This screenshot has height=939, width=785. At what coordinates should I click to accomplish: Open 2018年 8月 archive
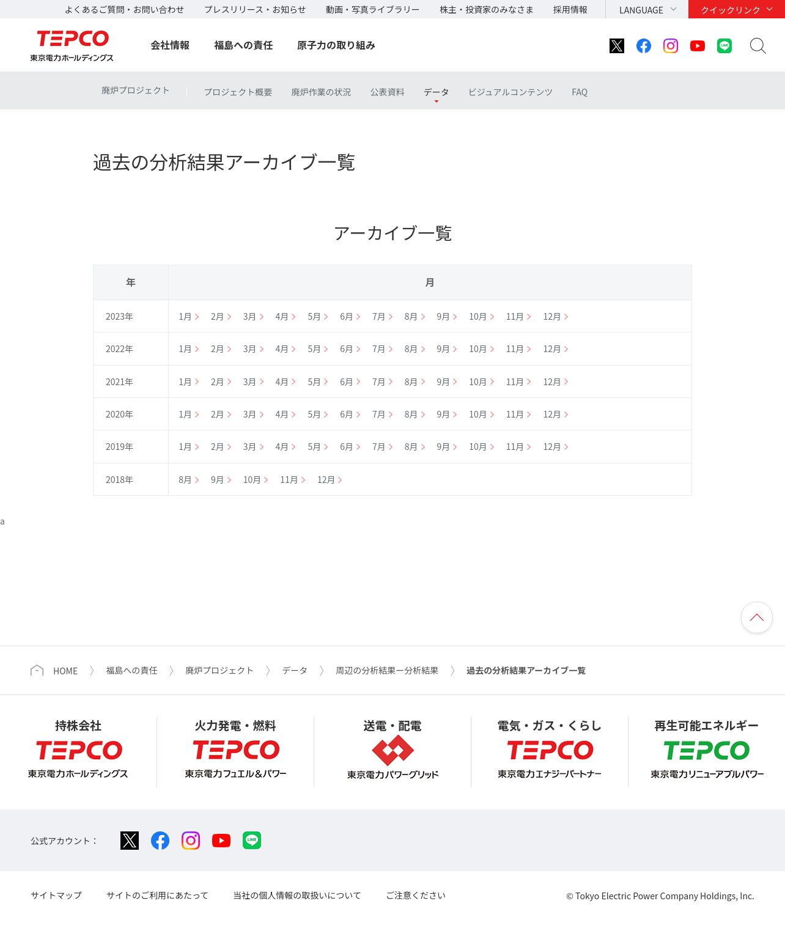pyautogui.click(x=189, y=480)
